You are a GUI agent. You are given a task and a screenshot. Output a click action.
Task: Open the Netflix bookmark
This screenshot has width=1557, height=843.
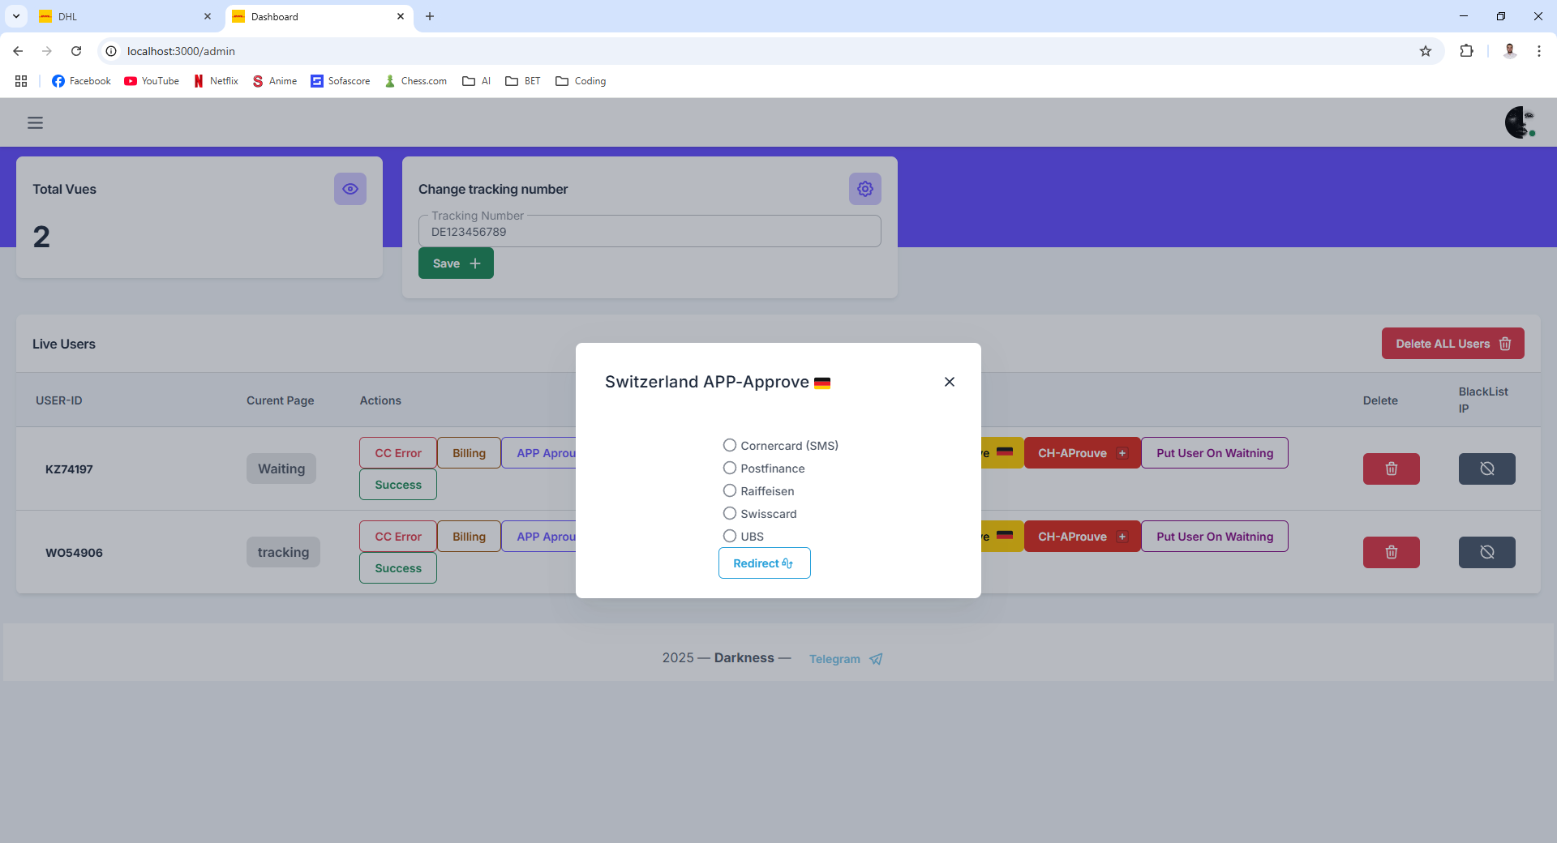click(216, 81)
